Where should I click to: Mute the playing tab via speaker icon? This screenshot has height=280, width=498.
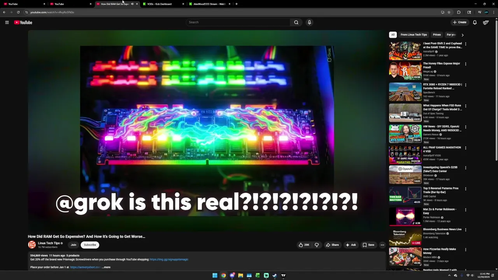click(132, 4)
